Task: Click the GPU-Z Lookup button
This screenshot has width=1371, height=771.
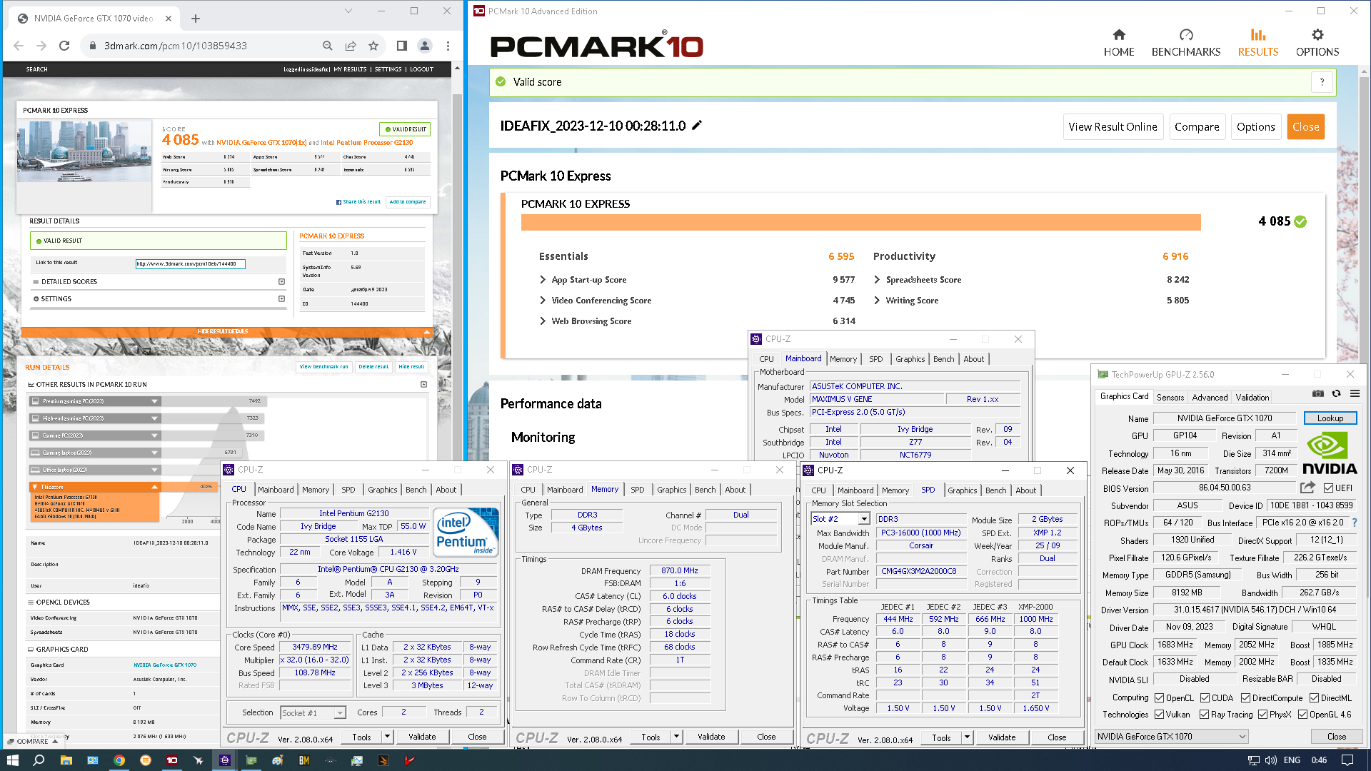Action: coord(1330,418)
